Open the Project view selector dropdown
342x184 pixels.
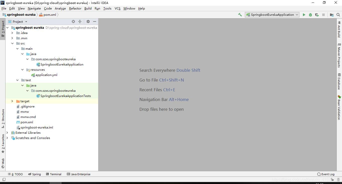18,22
